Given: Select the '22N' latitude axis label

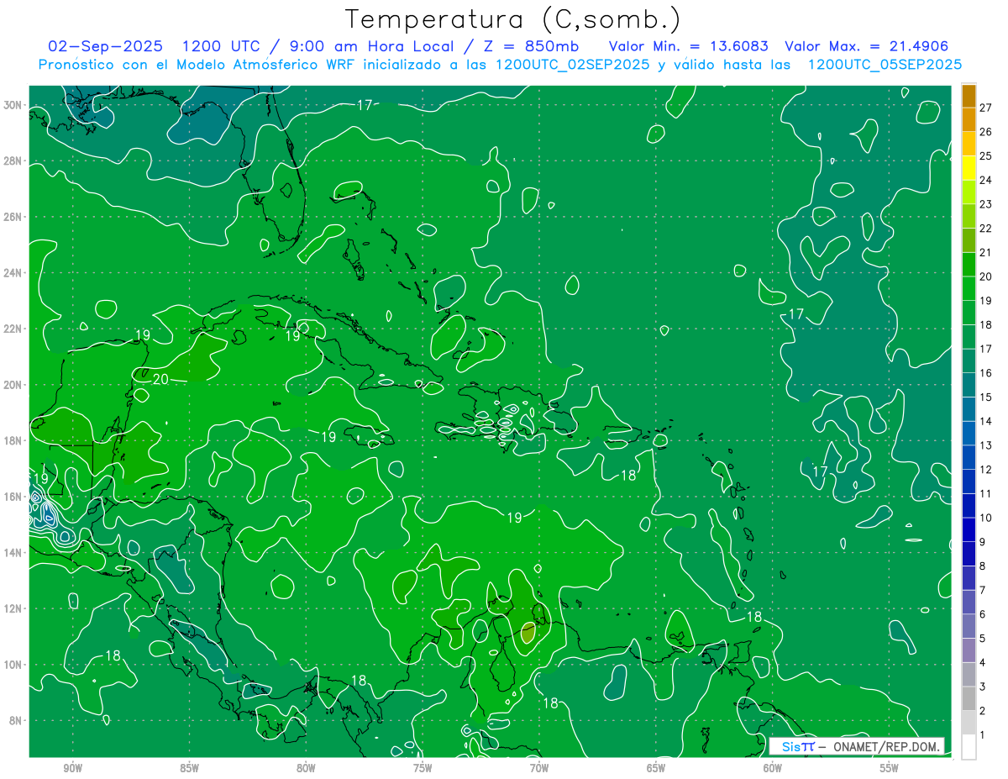Looking at the screenshot, I should [13, 329].
